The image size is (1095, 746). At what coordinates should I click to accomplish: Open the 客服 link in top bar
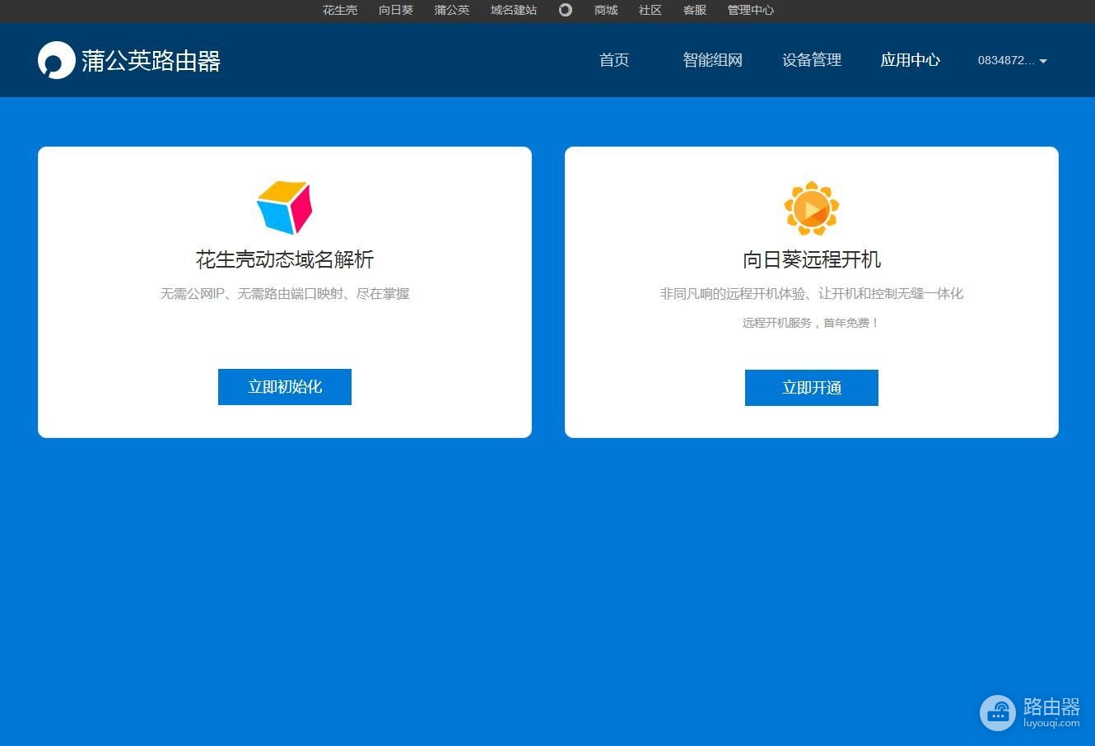[x=695, y=10]
